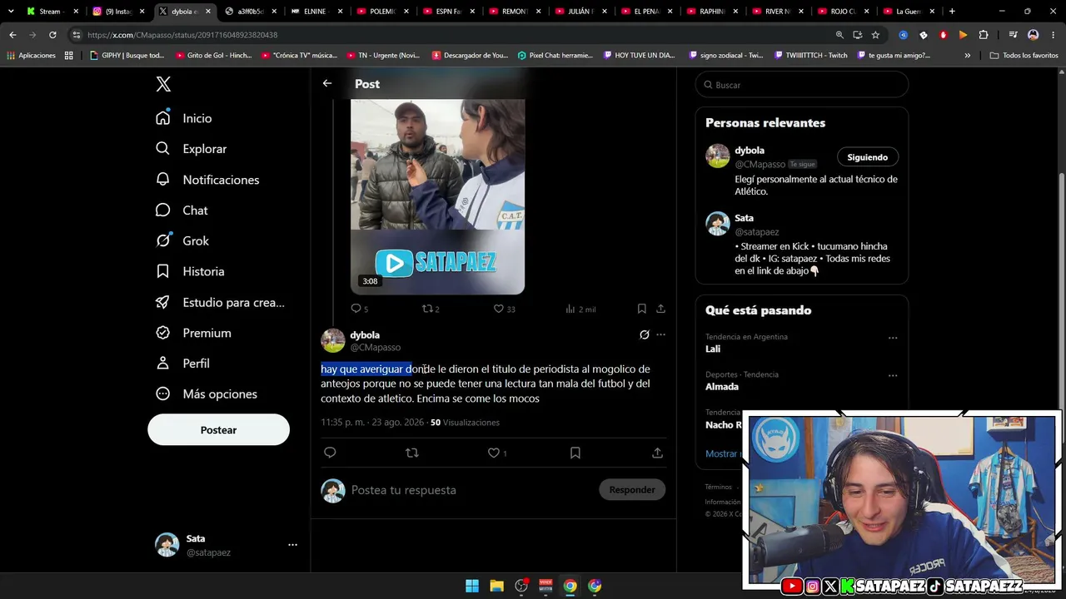This screenshot has height=599, width=1066.
Task: Open Grok from the sidebar
Action: click(182, 240)
